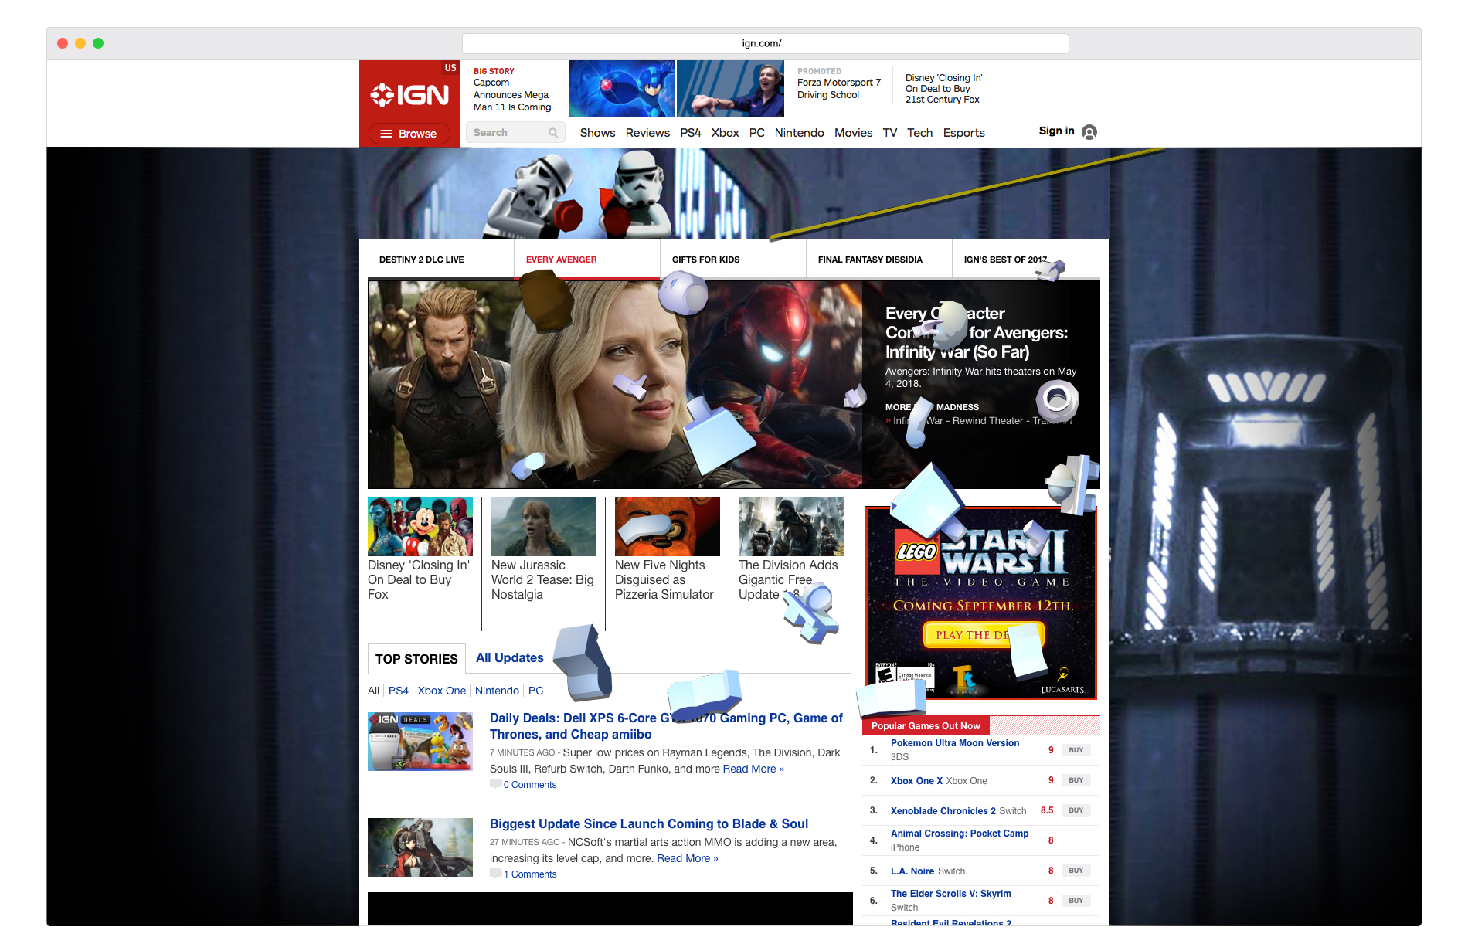Open the Movies section
Viewport: 1468px width, 944px height.
pyautogui.click(x=853, y=133)
